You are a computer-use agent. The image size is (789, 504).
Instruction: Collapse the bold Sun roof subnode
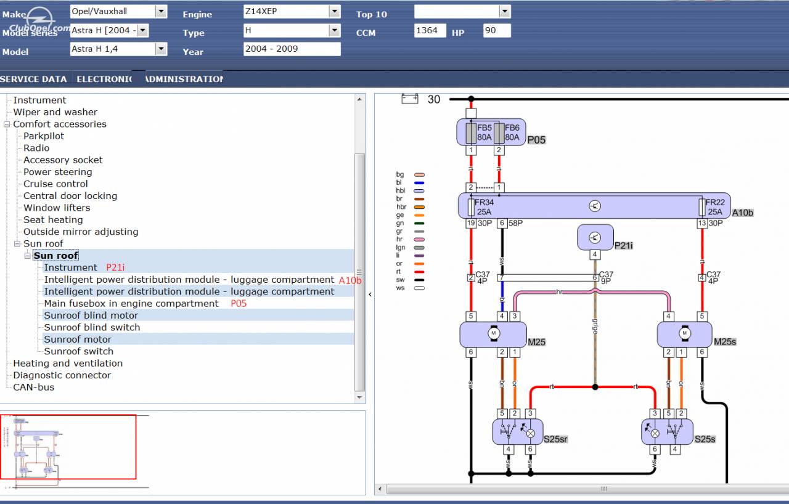[x=28, y=256]
